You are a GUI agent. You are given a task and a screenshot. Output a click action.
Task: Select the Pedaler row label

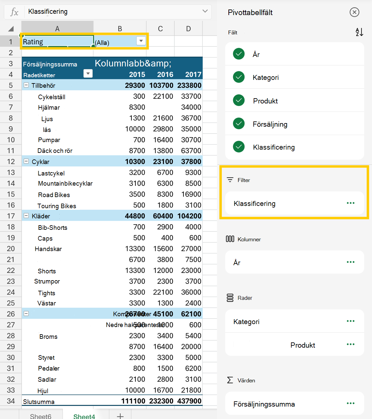click(49, 368)
